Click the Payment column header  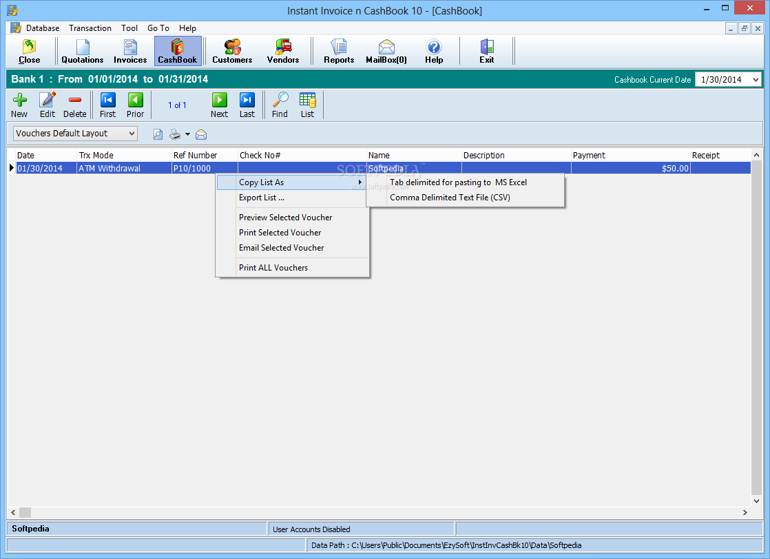click(x=631, y=155)
